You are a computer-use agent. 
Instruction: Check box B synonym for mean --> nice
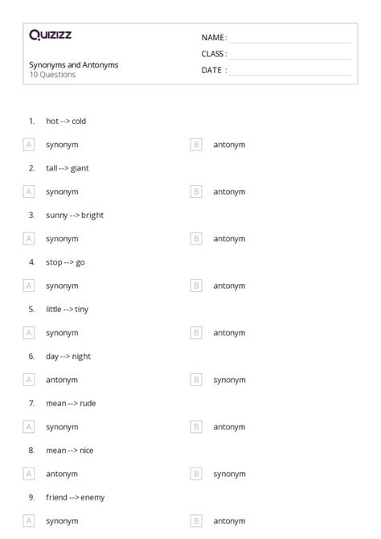tap(196, 474)
